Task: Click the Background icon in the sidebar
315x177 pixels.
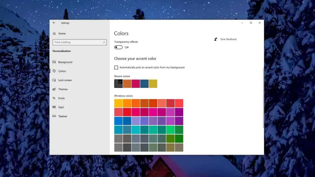Action: tap(54, 62)
